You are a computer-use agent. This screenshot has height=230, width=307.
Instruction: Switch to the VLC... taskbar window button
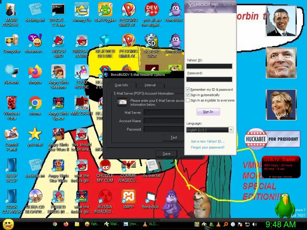pyautogui.click(x=151, y=224)
